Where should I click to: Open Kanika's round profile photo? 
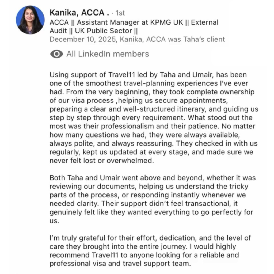pyautogui.click(x=30, y=20)
